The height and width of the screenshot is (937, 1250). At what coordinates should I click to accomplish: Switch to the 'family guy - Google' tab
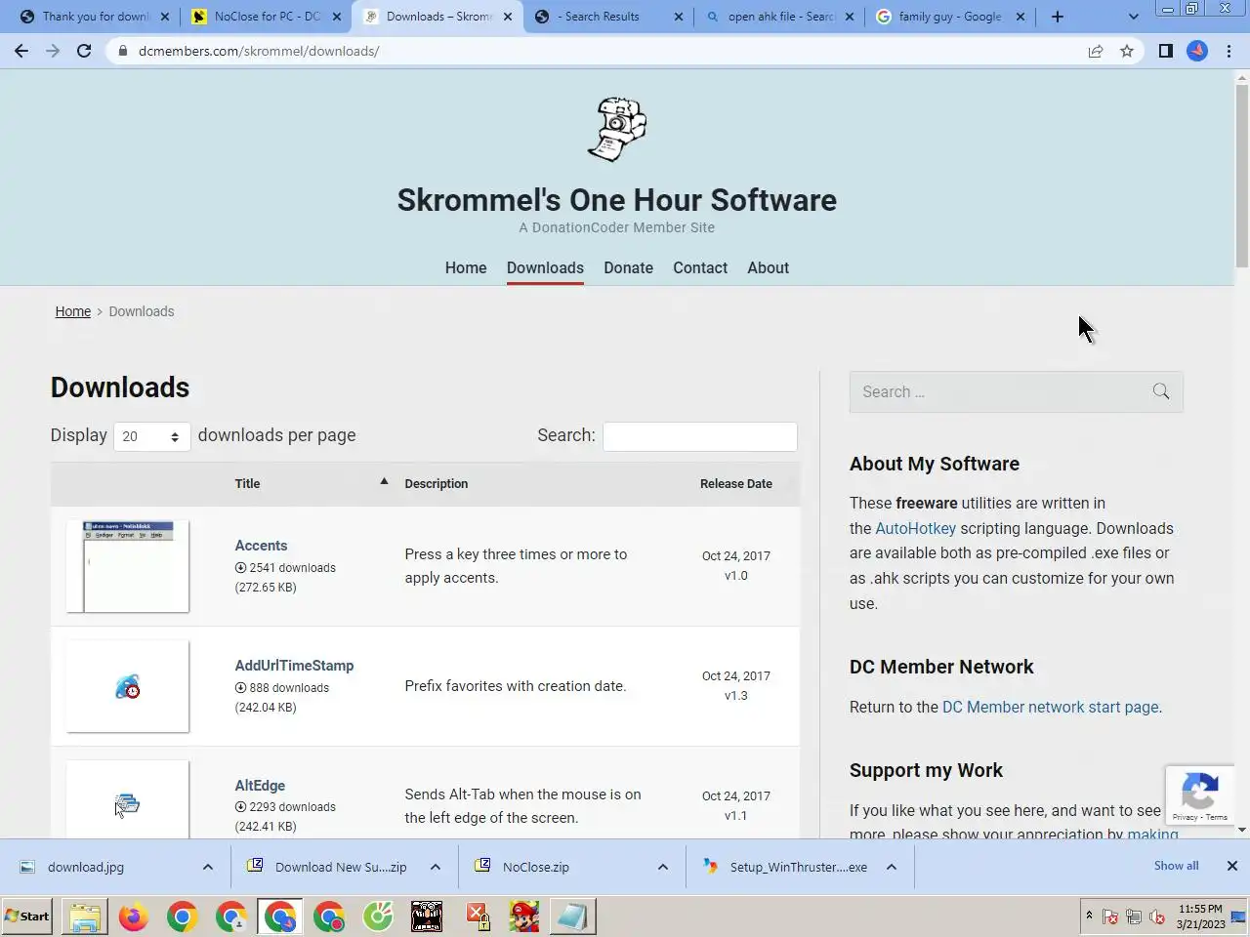point(949,17)
